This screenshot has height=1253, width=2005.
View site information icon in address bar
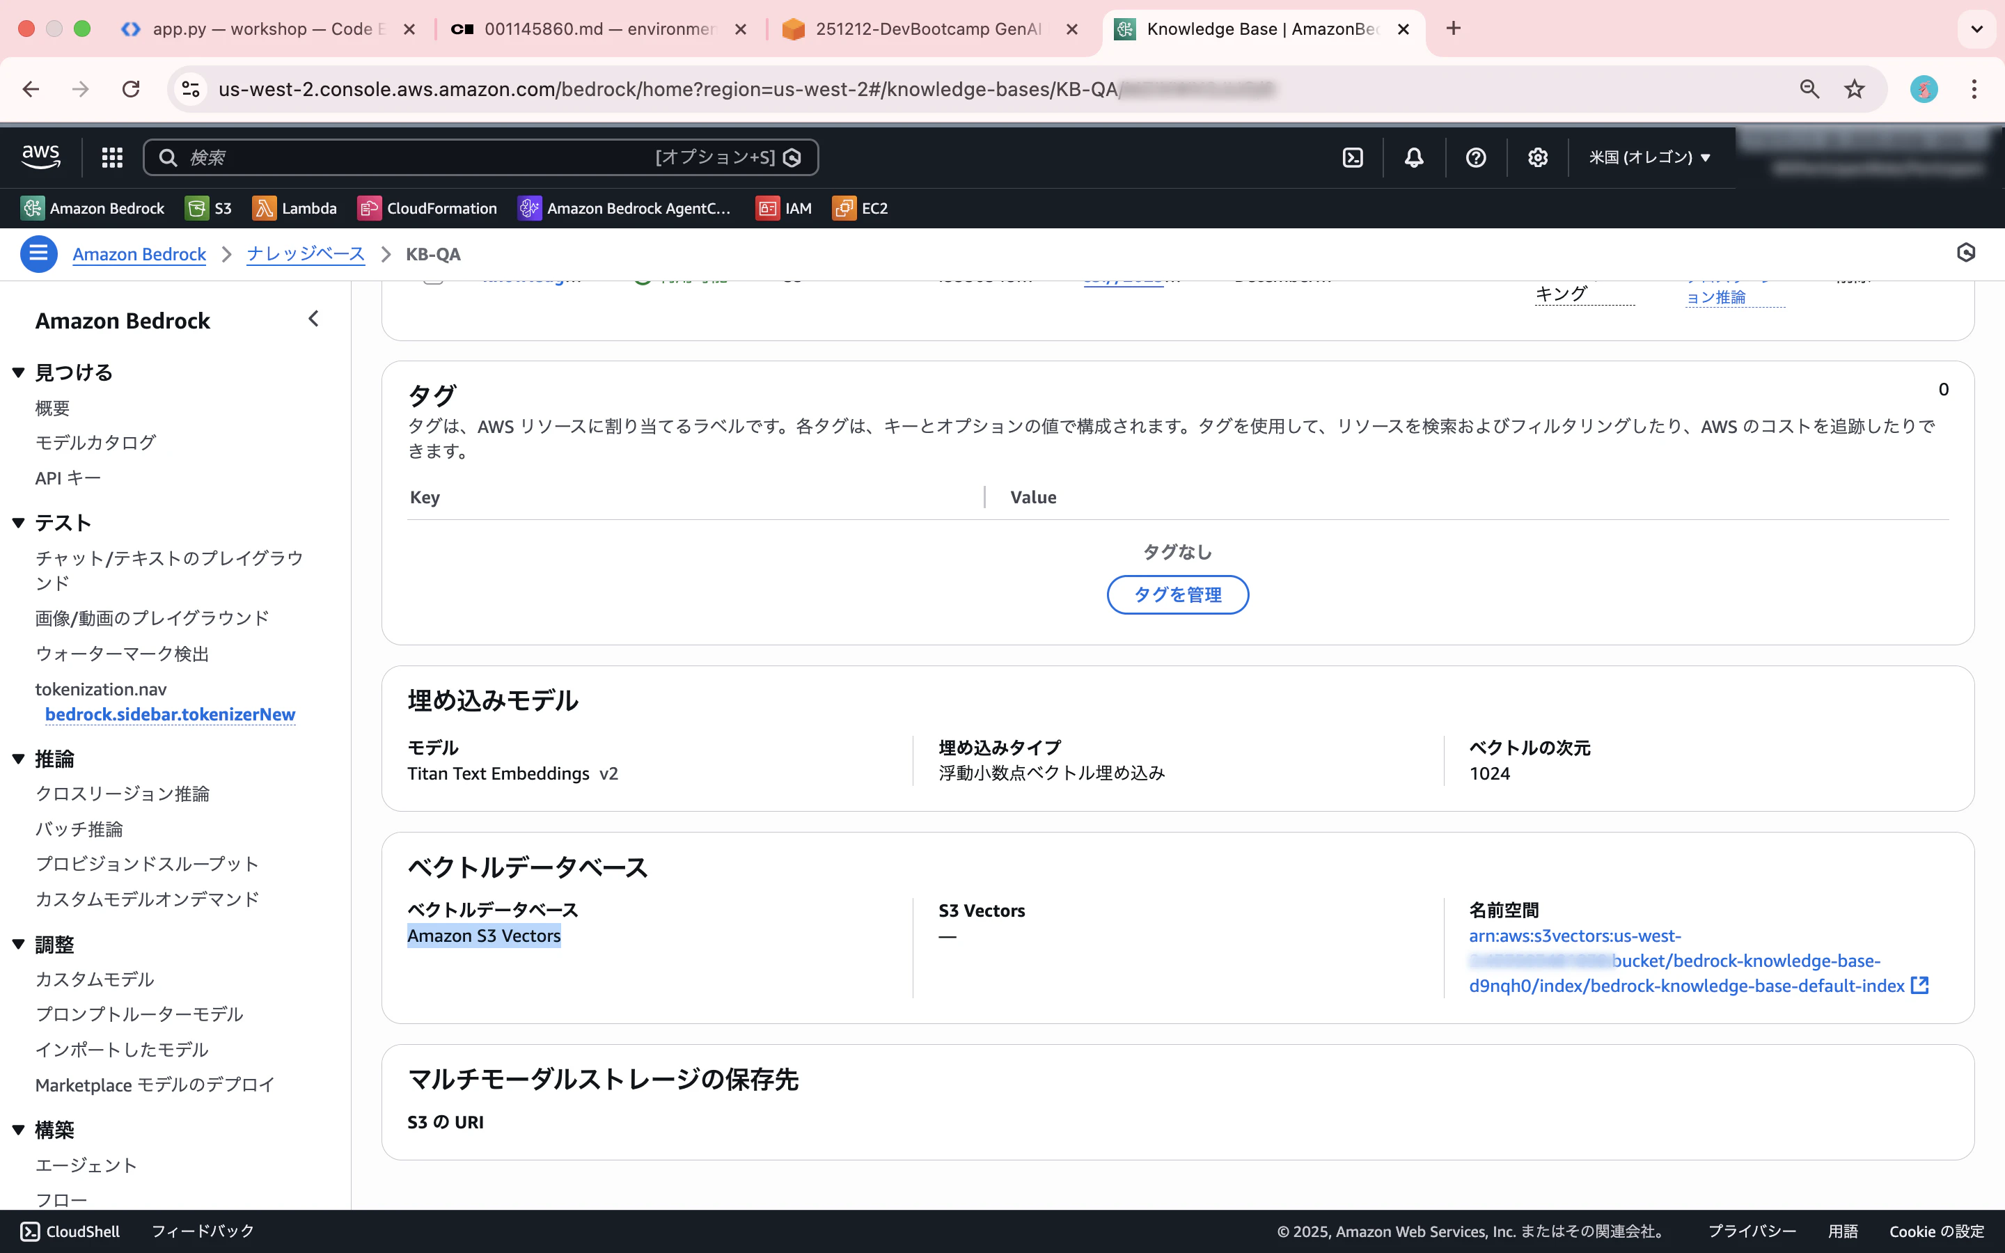191,88
